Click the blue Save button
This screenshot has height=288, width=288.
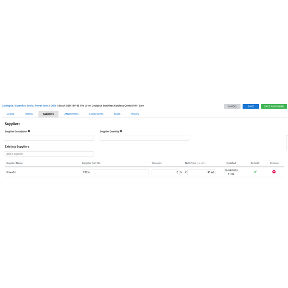(251, 106)
